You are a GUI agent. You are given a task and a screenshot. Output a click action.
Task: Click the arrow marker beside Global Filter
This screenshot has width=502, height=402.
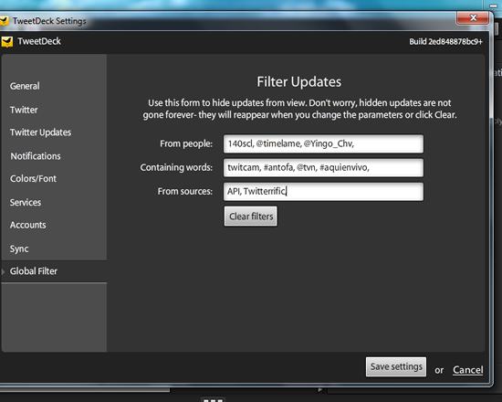pos(4,272)
